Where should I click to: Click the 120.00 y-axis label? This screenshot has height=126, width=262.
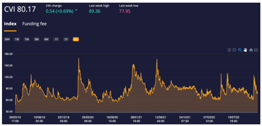pos(9,77)
